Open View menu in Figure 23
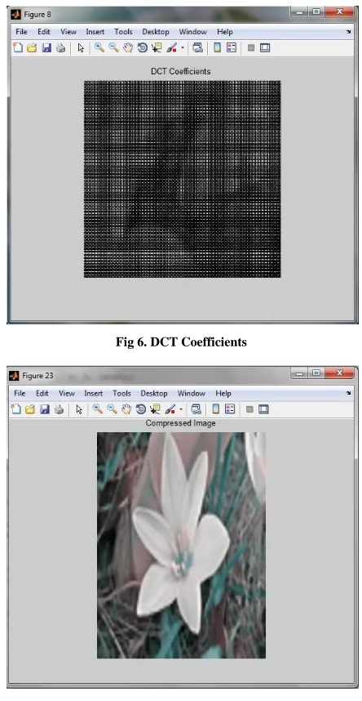This screenshot has width=362, height=701. [x=67, y=394]
